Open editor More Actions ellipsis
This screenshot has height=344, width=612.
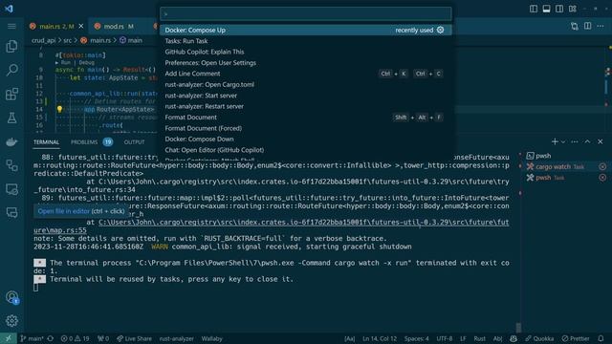point(601,26)
